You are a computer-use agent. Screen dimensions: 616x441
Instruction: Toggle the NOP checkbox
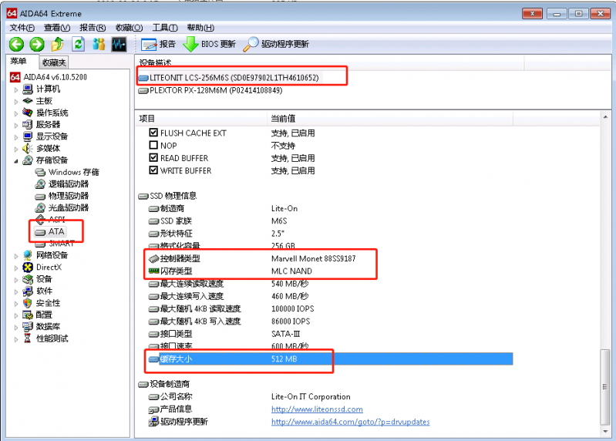point(153,145)
